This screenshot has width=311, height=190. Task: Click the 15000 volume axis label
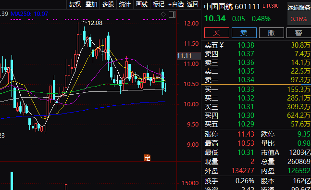pos(190,183)
